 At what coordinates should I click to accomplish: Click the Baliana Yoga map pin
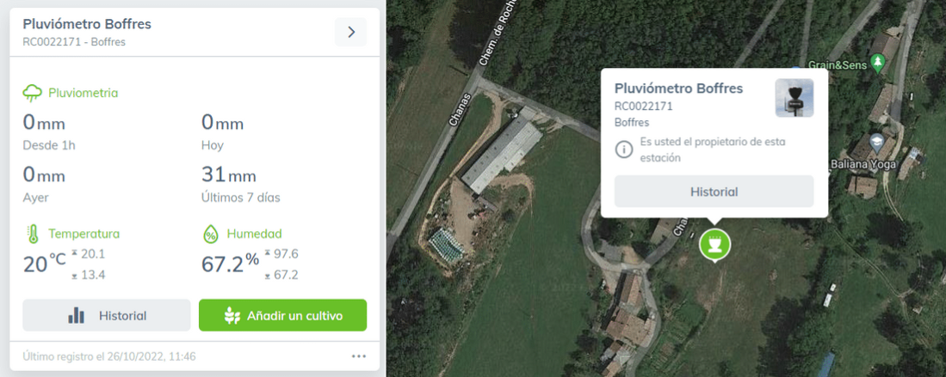point(876,141)
